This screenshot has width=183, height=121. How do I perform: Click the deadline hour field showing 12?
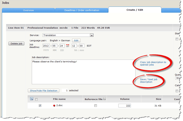click(74, 46)
